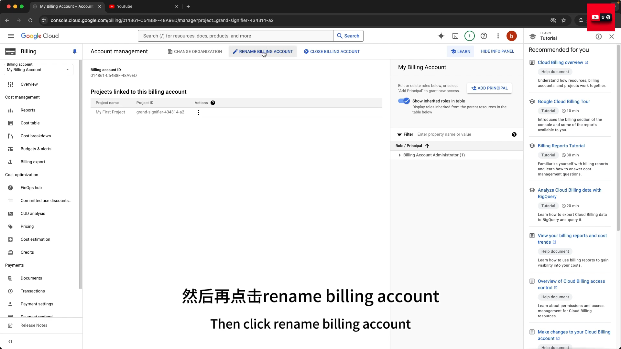Open Analyze Cloud Billing data with BigQuery
This screenshot has width=621, height=349.
click(x=570, y=193)
